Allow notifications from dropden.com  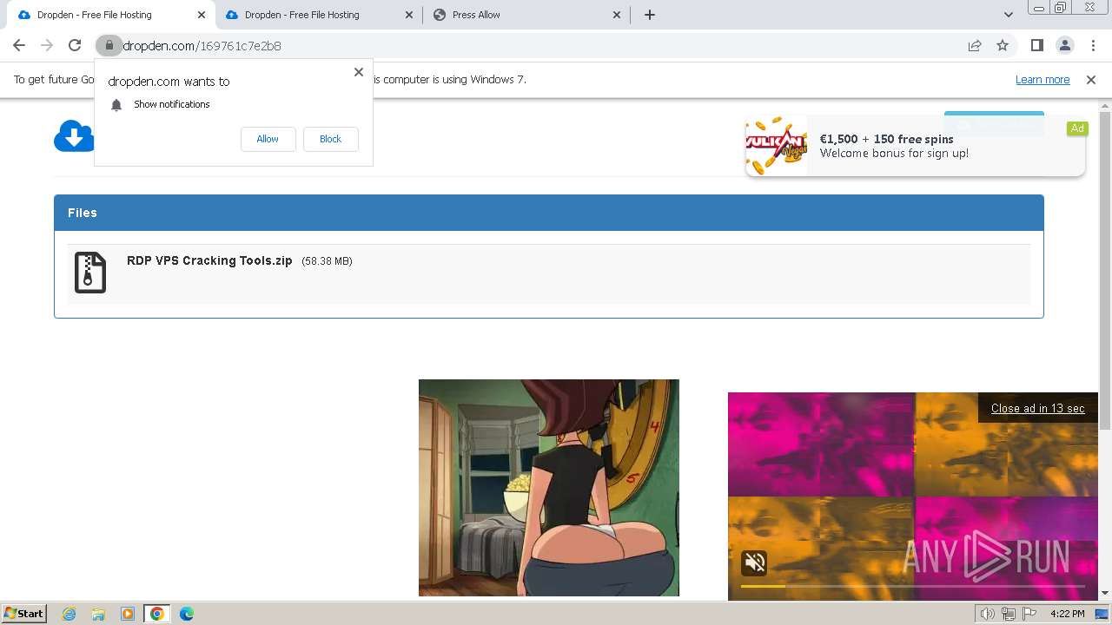[268, 139]
